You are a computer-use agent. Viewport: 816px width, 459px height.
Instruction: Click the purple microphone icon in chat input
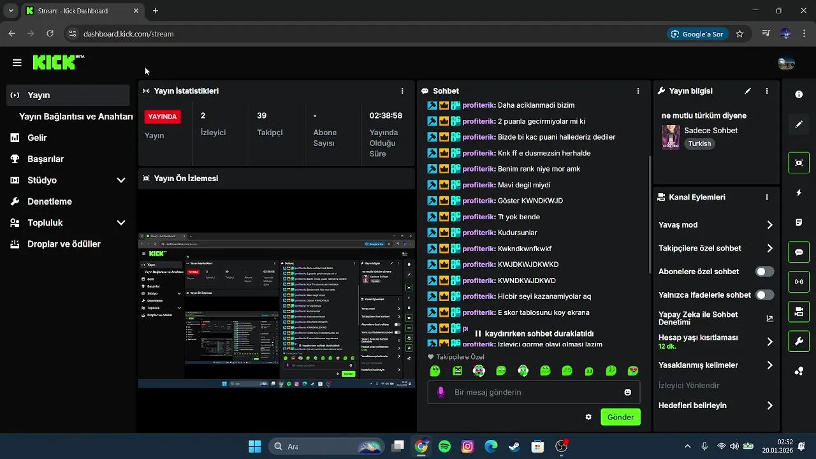tap(441, 392)
